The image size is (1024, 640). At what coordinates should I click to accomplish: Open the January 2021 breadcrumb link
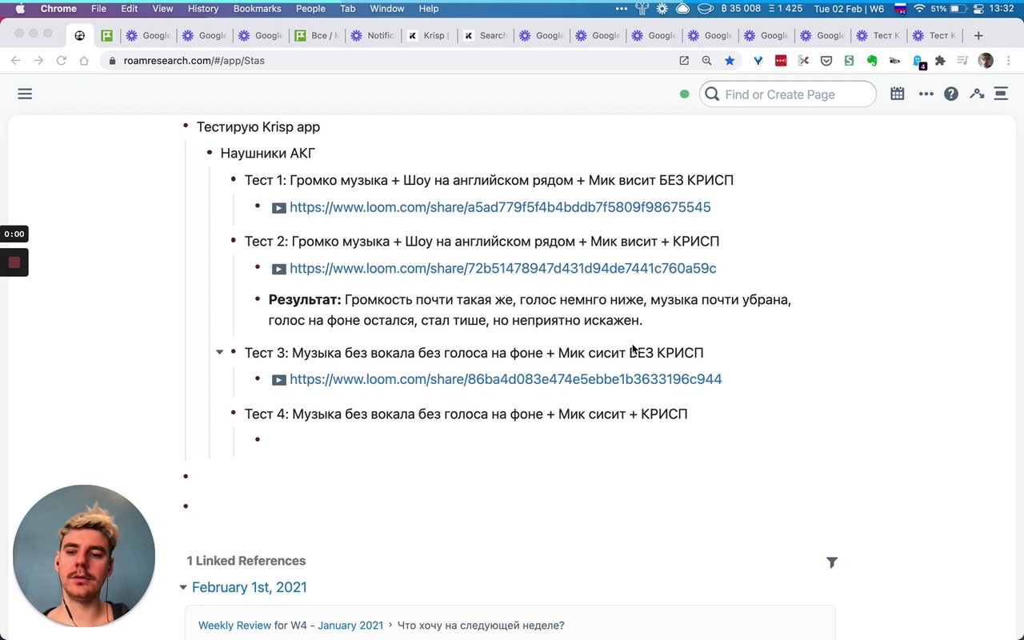pyautogui.click(x=350, y=626)
